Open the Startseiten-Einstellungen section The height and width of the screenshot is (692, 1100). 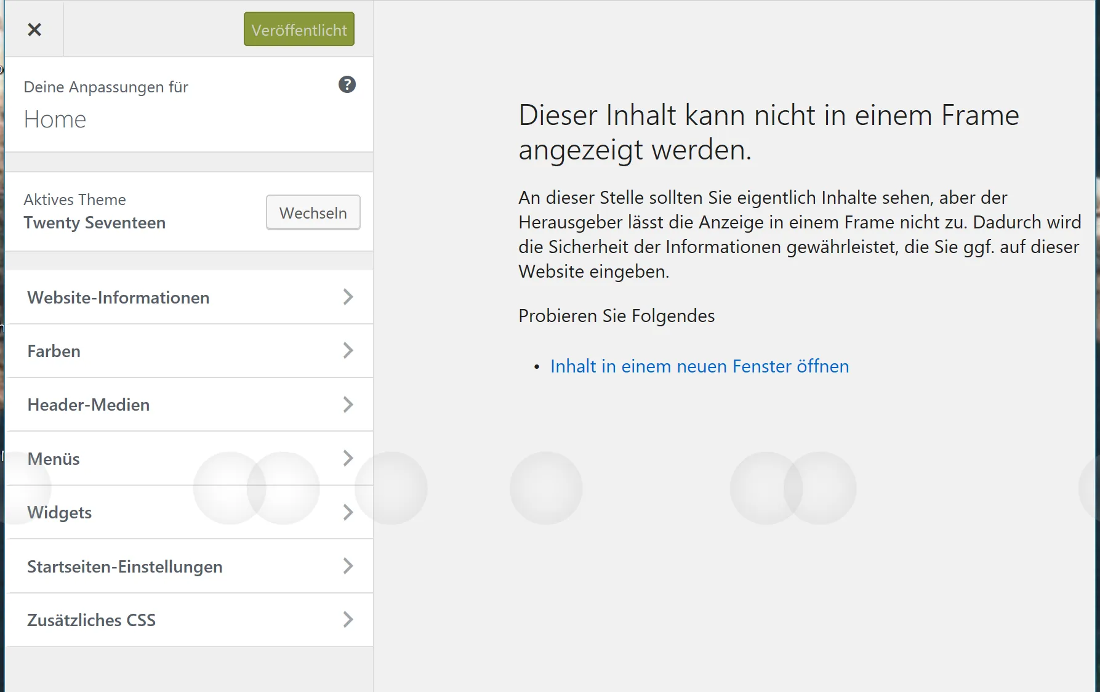point(189,566)
